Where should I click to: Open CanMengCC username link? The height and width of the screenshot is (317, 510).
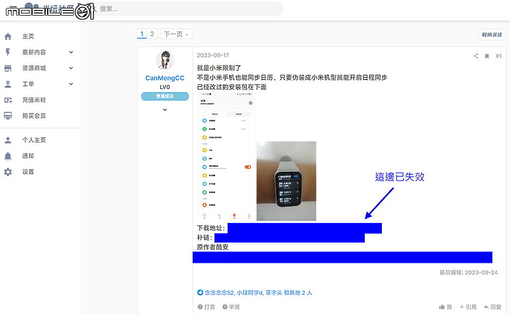(165, 78)
